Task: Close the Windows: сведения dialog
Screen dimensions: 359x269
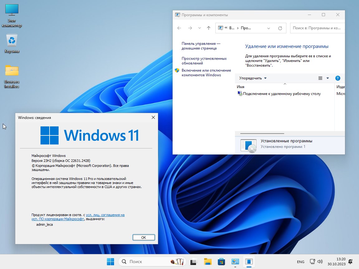Action: [153, 117]
